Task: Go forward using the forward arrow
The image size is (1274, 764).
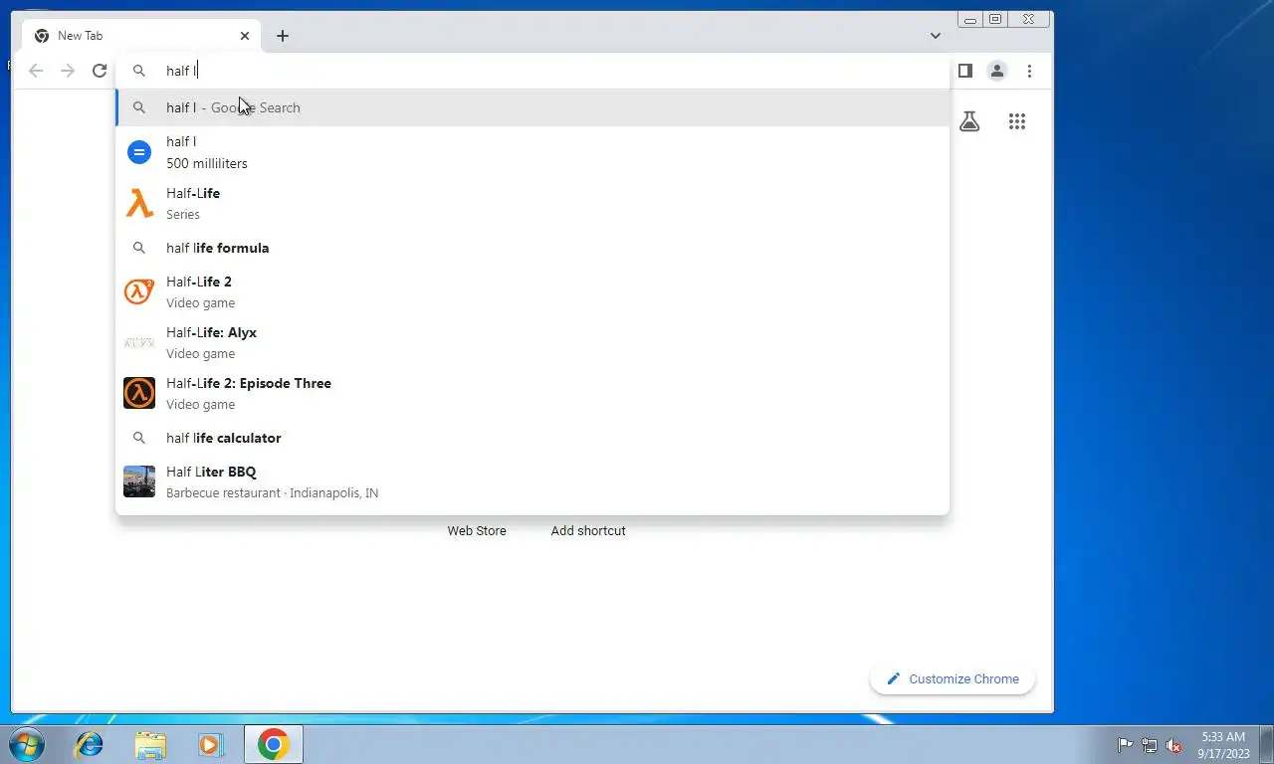Action: click(68, 71)
